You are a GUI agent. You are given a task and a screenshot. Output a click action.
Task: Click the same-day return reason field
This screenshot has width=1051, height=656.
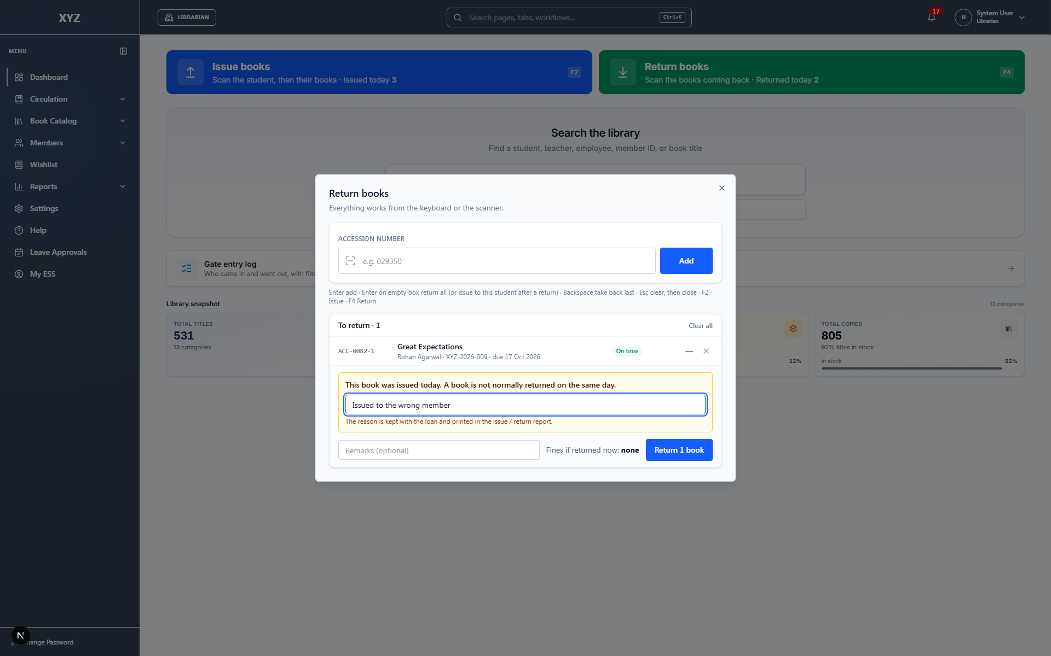click(525, 405)
